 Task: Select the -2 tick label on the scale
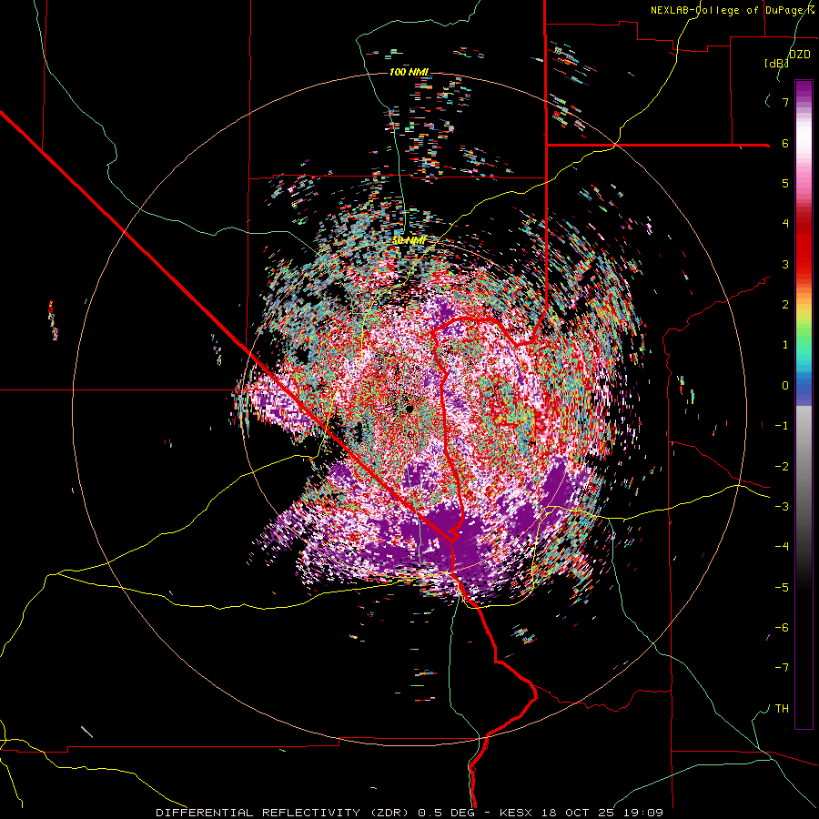[782, 467]
